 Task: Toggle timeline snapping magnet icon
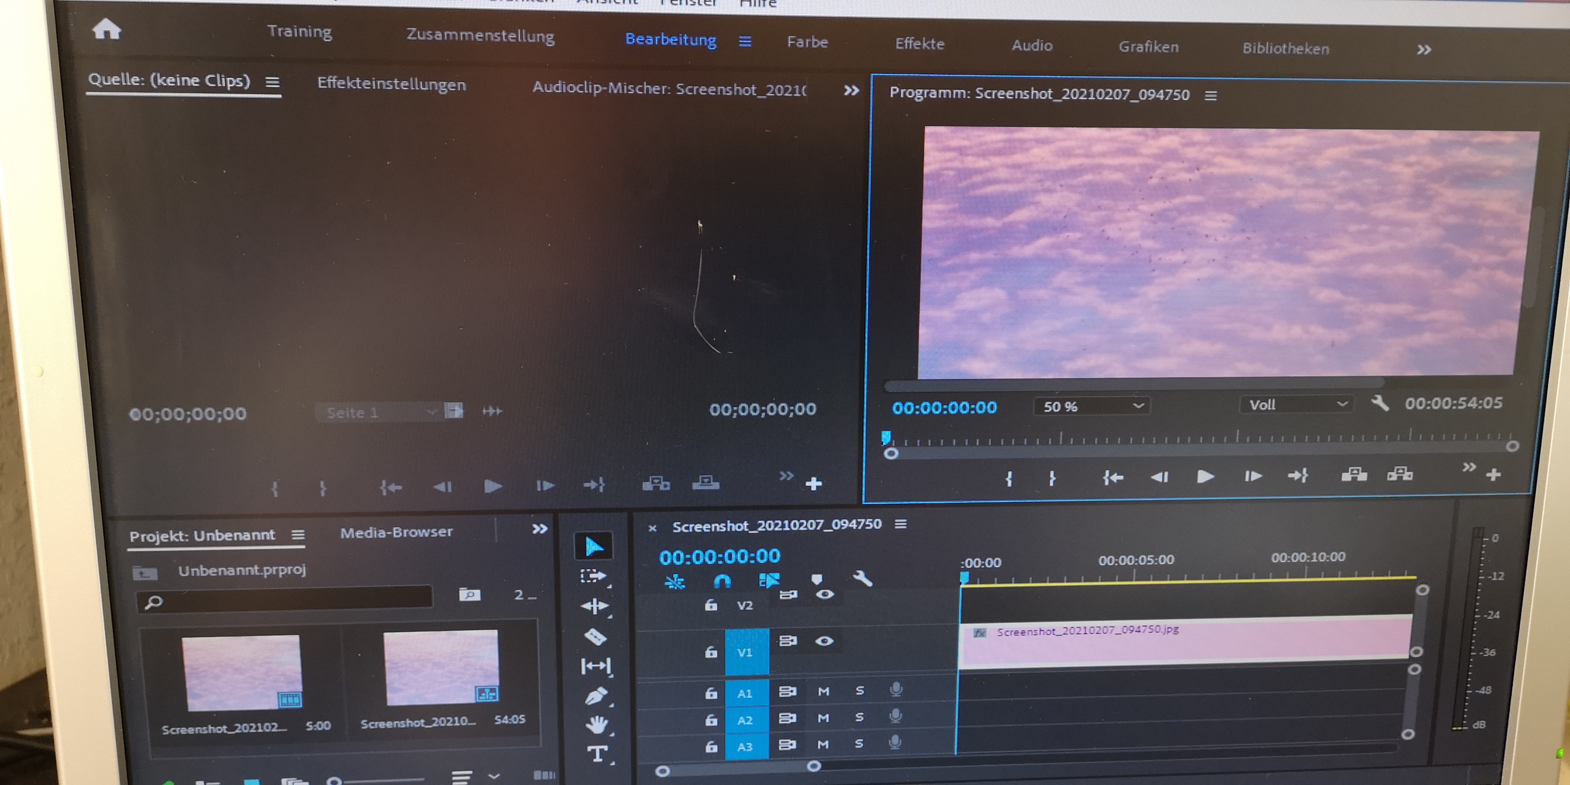click(722, 581)
